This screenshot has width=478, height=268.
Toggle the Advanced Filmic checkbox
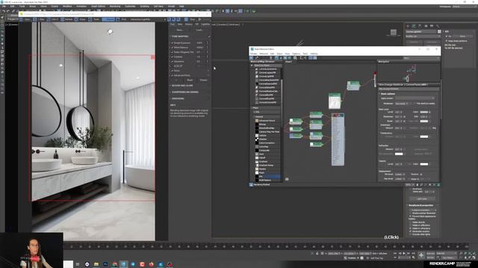point(173,75)
